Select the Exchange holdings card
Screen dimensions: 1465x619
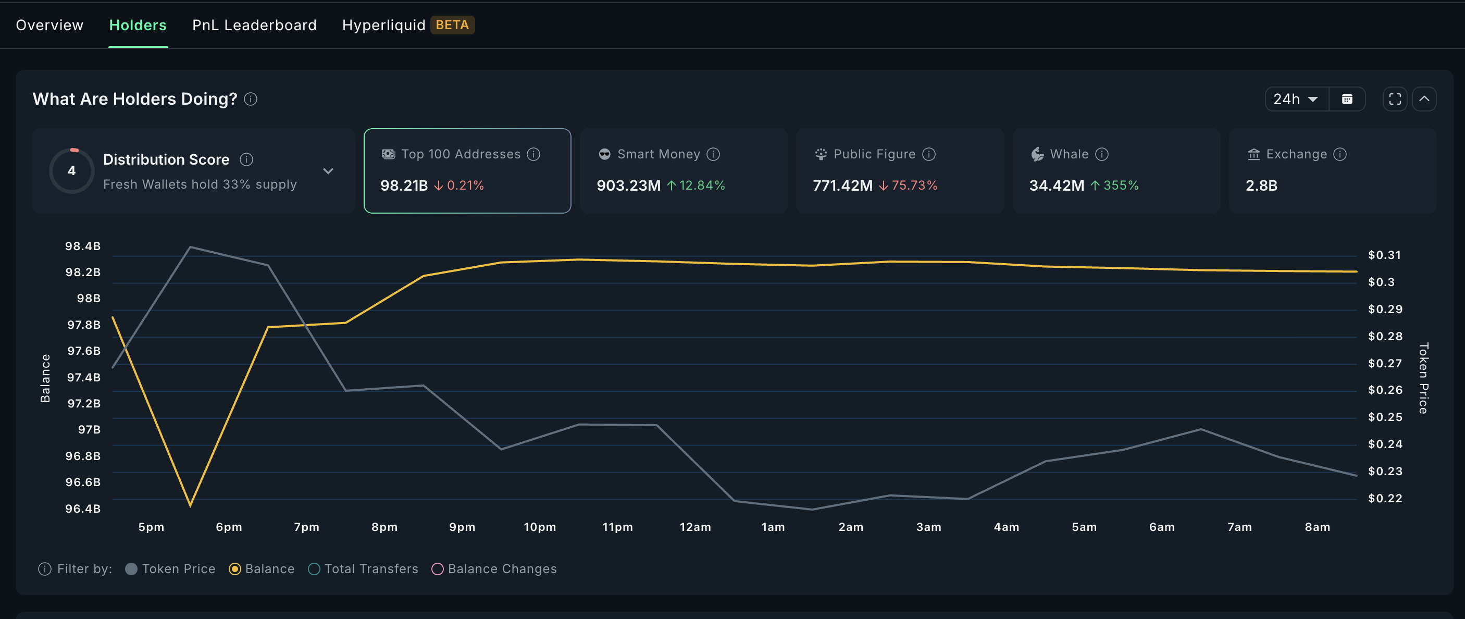[x=1332, y=171]
